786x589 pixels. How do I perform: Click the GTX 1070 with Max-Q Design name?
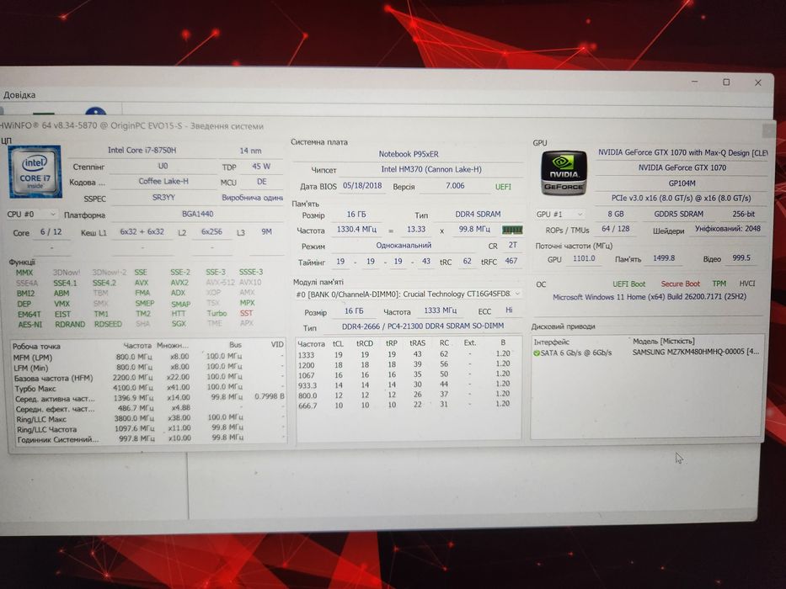tap(682, 152)
